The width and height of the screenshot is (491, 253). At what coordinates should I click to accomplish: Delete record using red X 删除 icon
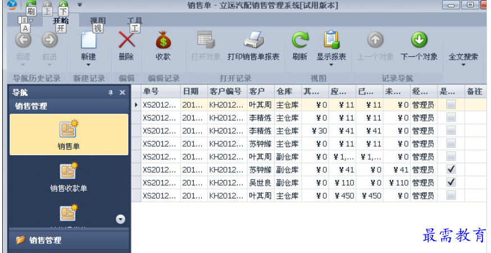126,40
